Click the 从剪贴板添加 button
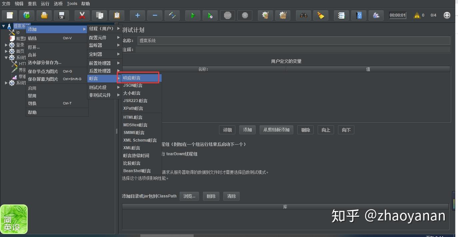The width and height of the screenshot is (458, 237). click(x=276, y=130)
